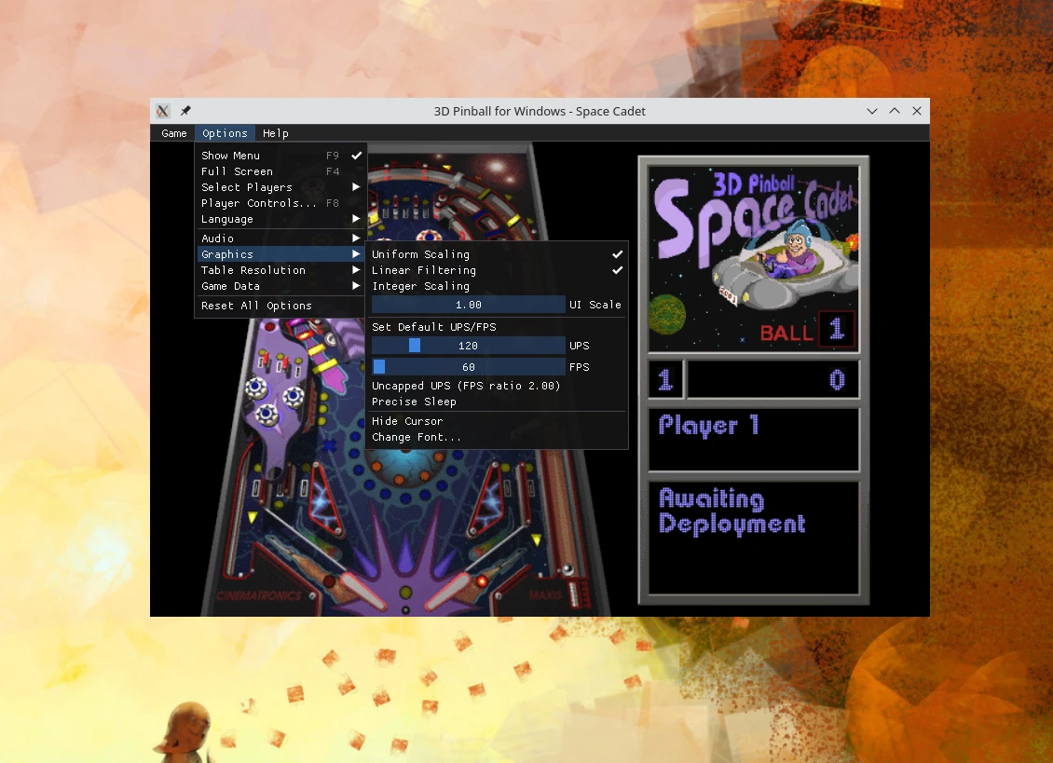The height and width of the screenshot is (763, 1053).
Task: Toggle Linear Filtering option
Action: pyautogui.click(x=497, y=270)
